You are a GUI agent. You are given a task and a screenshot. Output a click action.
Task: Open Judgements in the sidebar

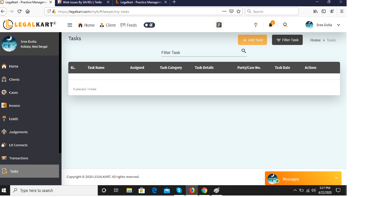(18, 132)
